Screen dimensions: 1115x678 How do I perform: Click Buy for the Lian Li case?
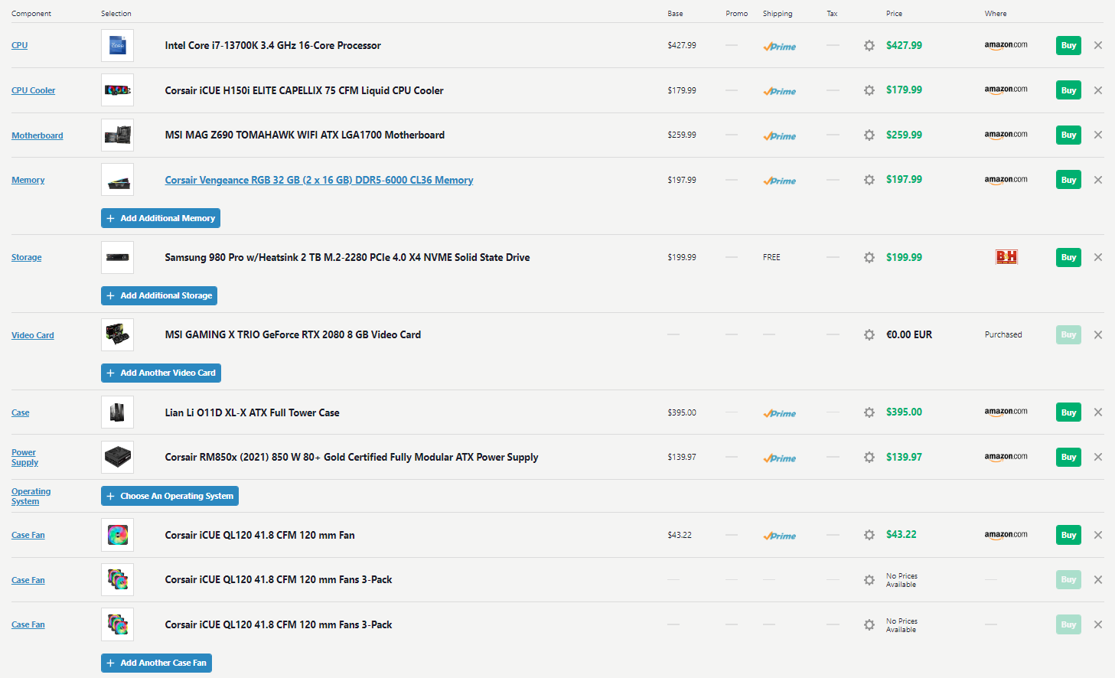(x=1068, y=412)
